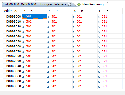Viewport: 125px width, 95px height.
Task: Select address row D0000870
Action: point(14,51)
